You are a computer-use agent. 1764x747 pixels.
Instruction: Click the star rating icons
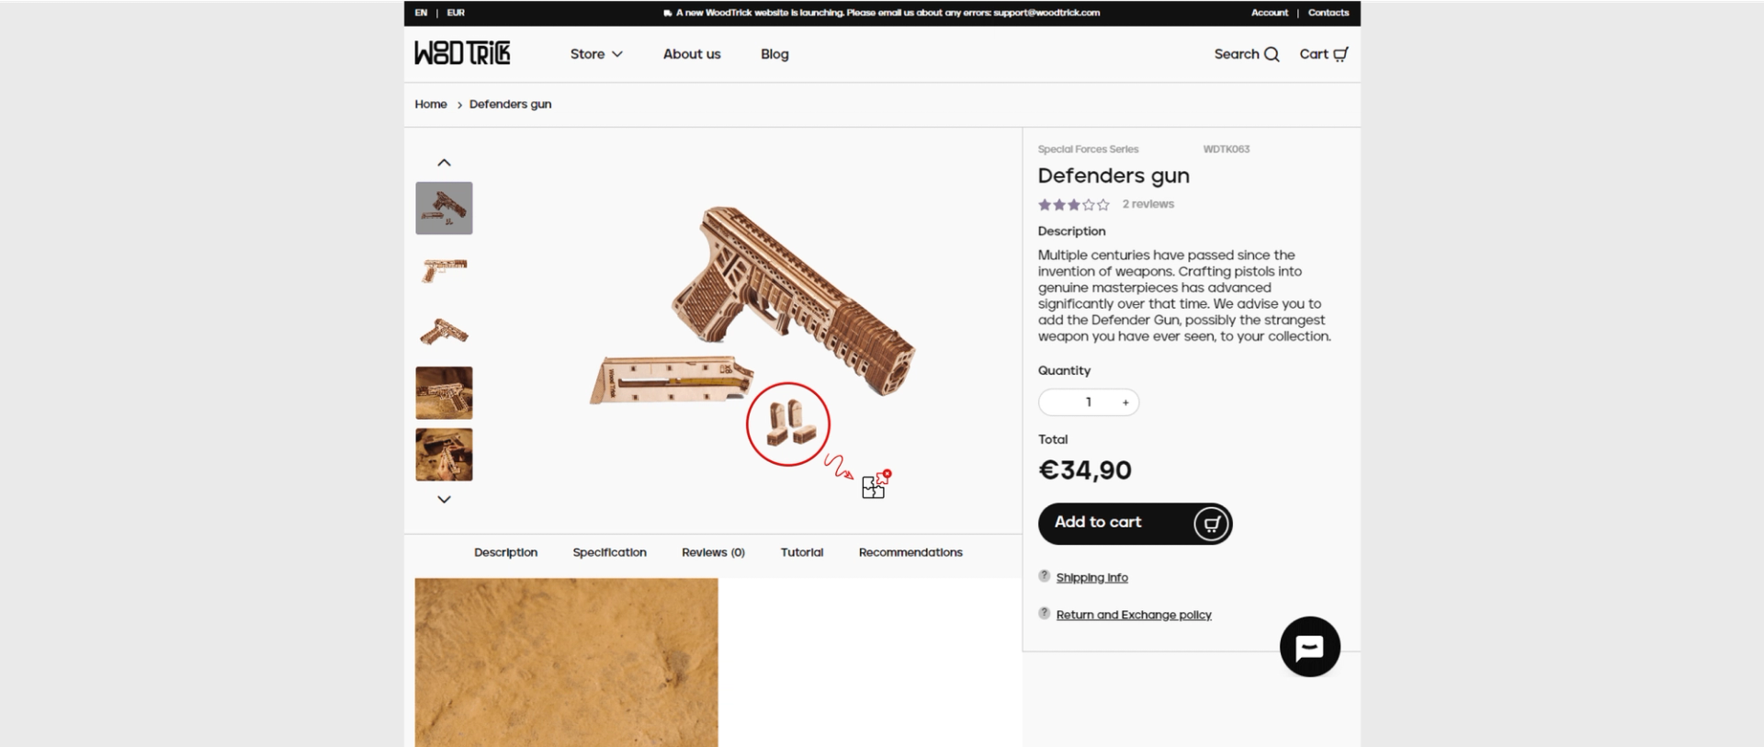pyautogui.click(x=1074, y=205)
